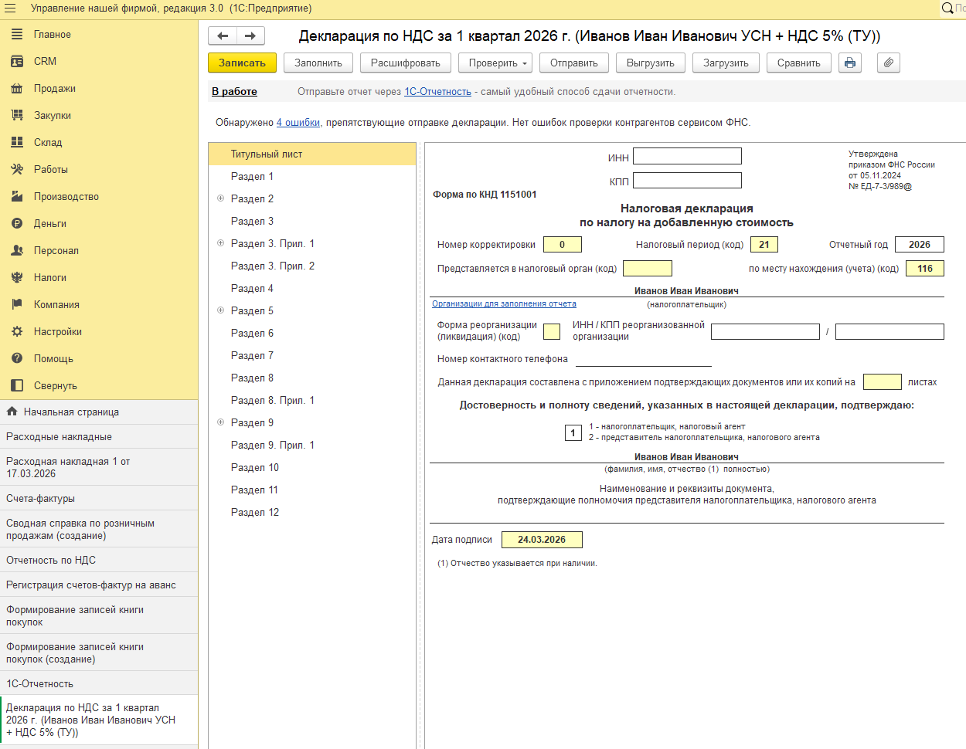The image size is (966, 749).
Task: Go forward with right arrow button
Action: (x=250, y=36)
